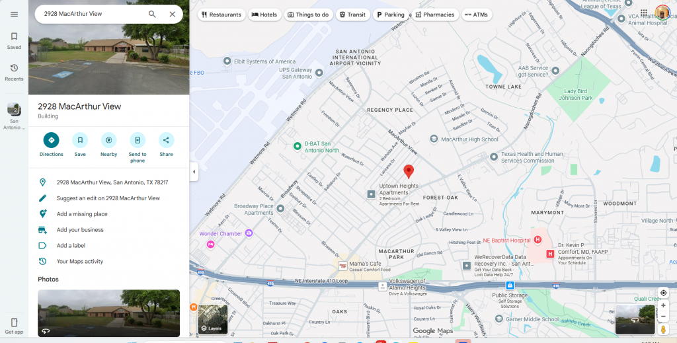Send location to phone icon
Viewport: 677px width, 343px height.
pos(138,140)
